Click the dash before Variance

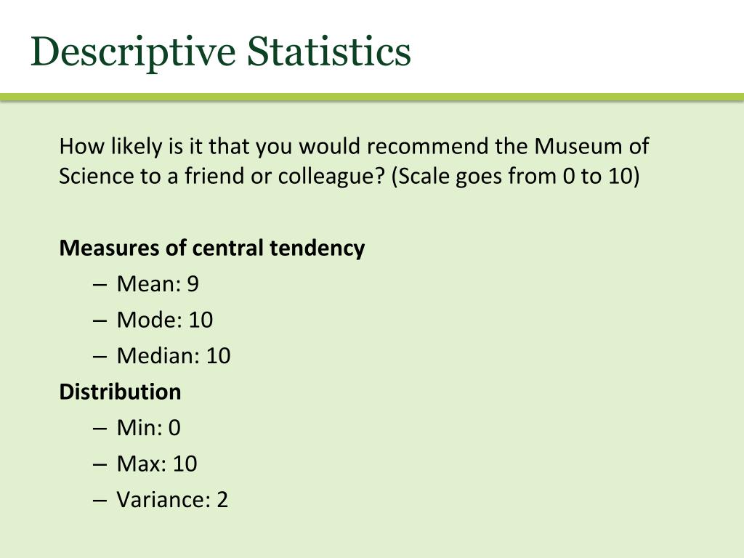[100, 501]
